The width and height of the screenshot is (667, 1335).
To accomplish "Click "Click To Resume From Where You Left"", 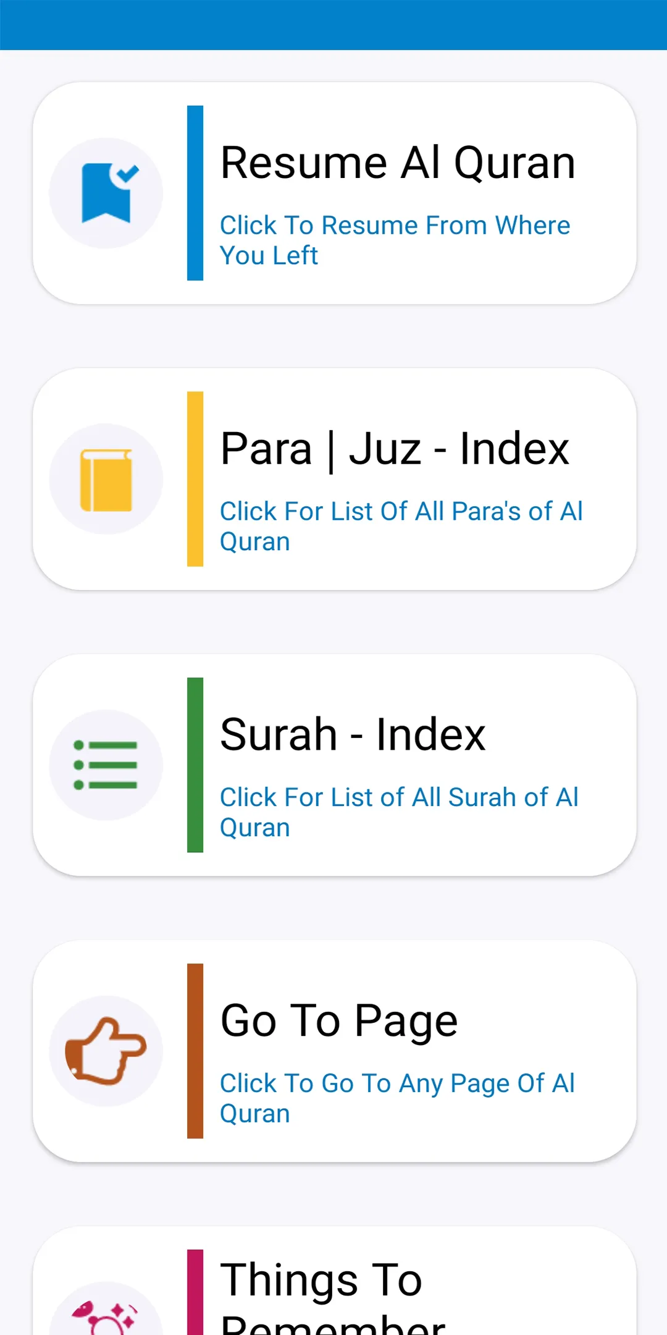I will click(x=395, y=240).
